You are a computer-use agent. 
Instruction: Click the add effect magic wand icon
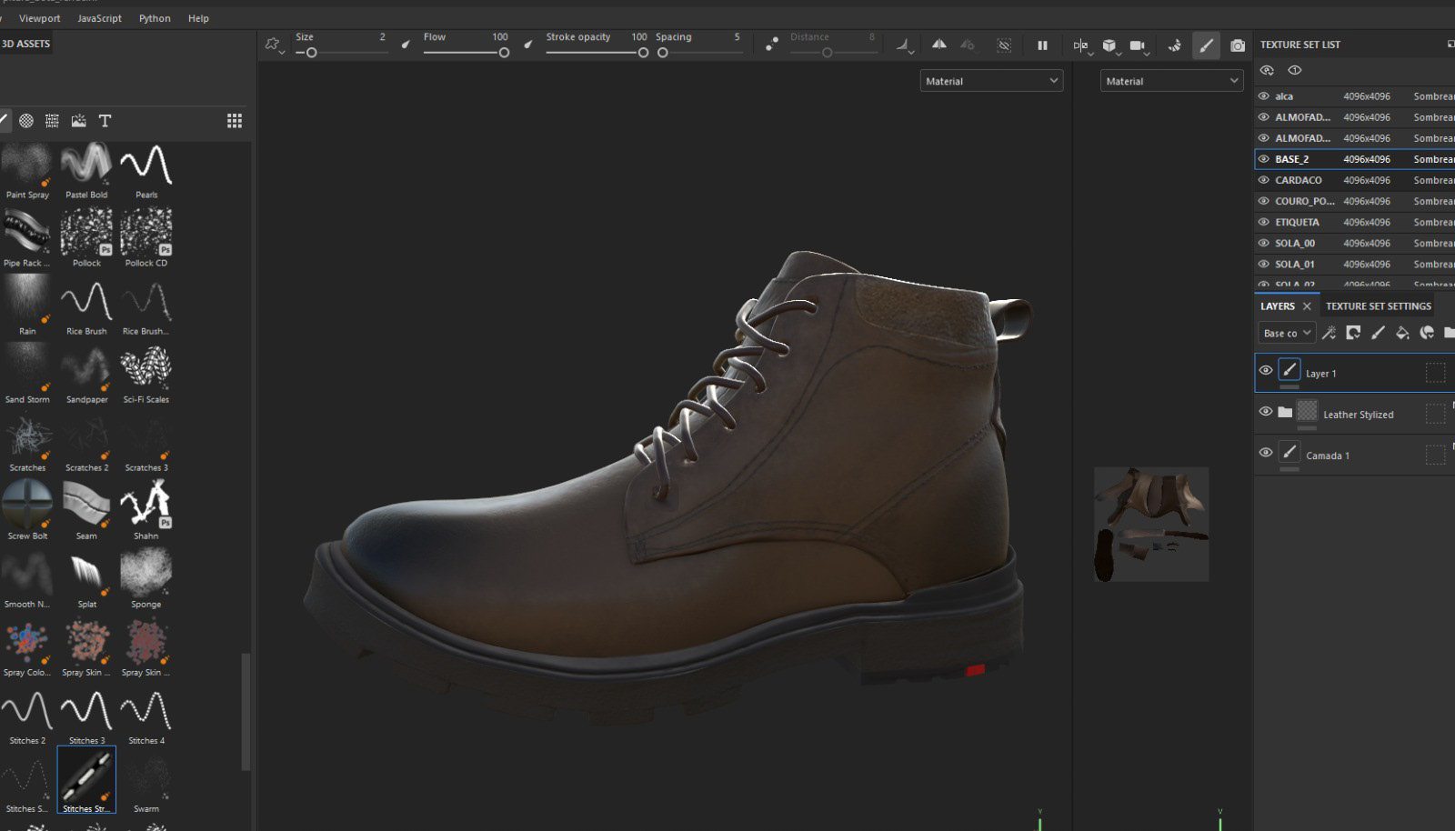pyautogui.click(x=1329, y=333)
